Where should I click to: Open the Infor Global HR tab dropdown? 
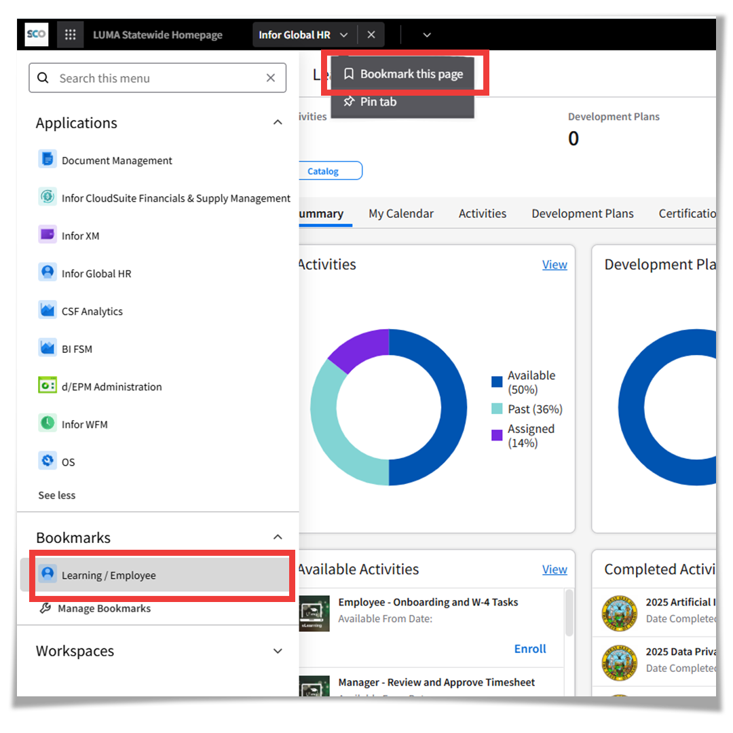pyautogui.click(x=343, y=35)
